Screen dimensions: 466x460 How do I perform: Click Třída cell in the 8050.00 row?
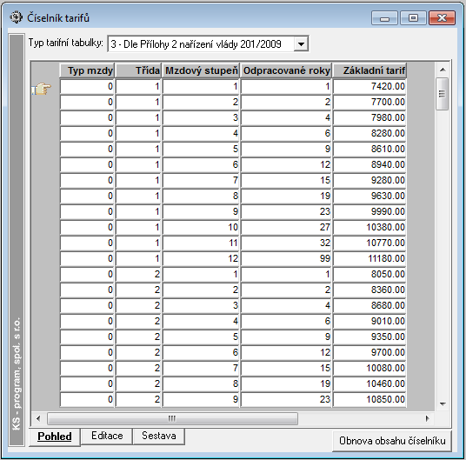click(x=138, y=274)
